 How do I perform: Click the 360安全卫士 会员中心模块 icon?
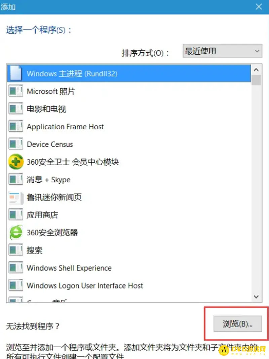[16, 162]
